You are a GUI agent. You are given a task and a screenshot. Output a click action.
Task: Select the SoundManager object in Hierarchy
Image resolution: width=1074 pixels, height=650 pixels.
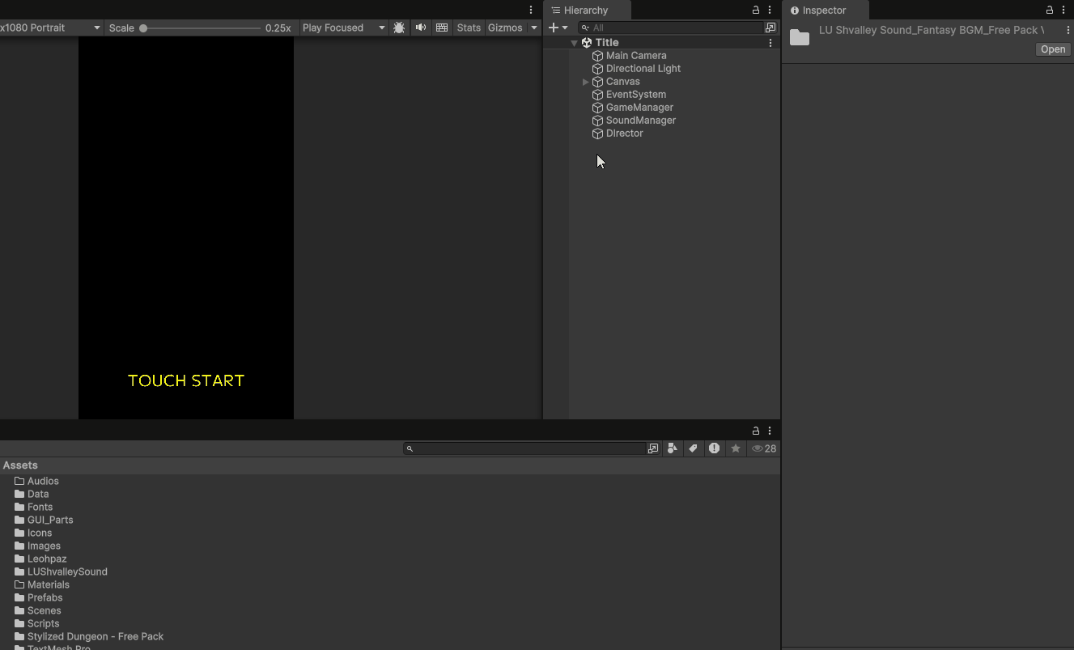pyautogui.click(x=640, y=121)
